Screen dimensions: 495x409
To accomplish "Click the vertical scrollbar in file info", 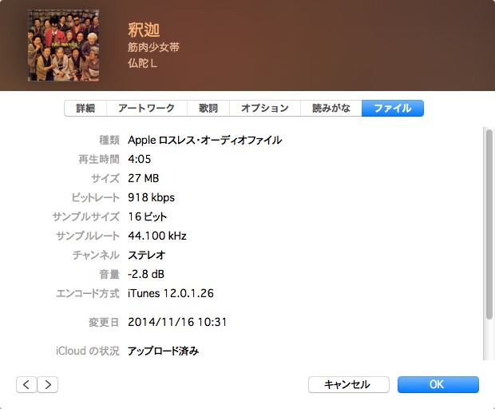I will pyautogui.click(x=489, y=224).
